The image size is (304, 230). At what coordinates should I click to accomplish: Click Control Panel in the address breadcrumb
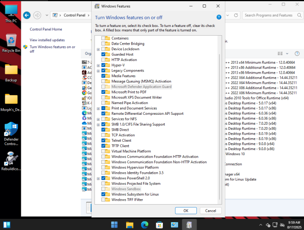point(74,15)
